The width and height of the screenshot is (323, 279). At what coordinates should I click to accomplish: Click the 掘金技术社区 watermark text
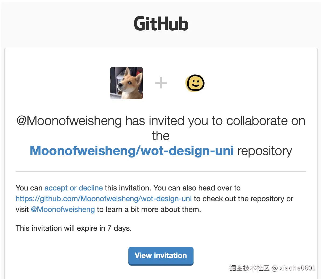click(x=249, y=268)
